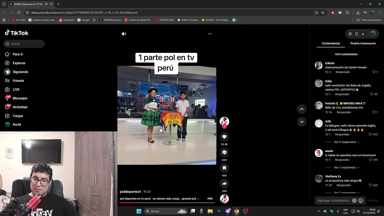Open emoji picker in comment box
Screen dimensions: 384x216
361,201
